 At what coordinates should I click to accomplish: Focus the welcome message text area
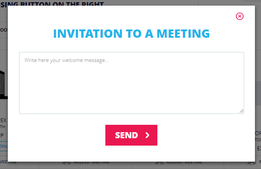(131, 83)
